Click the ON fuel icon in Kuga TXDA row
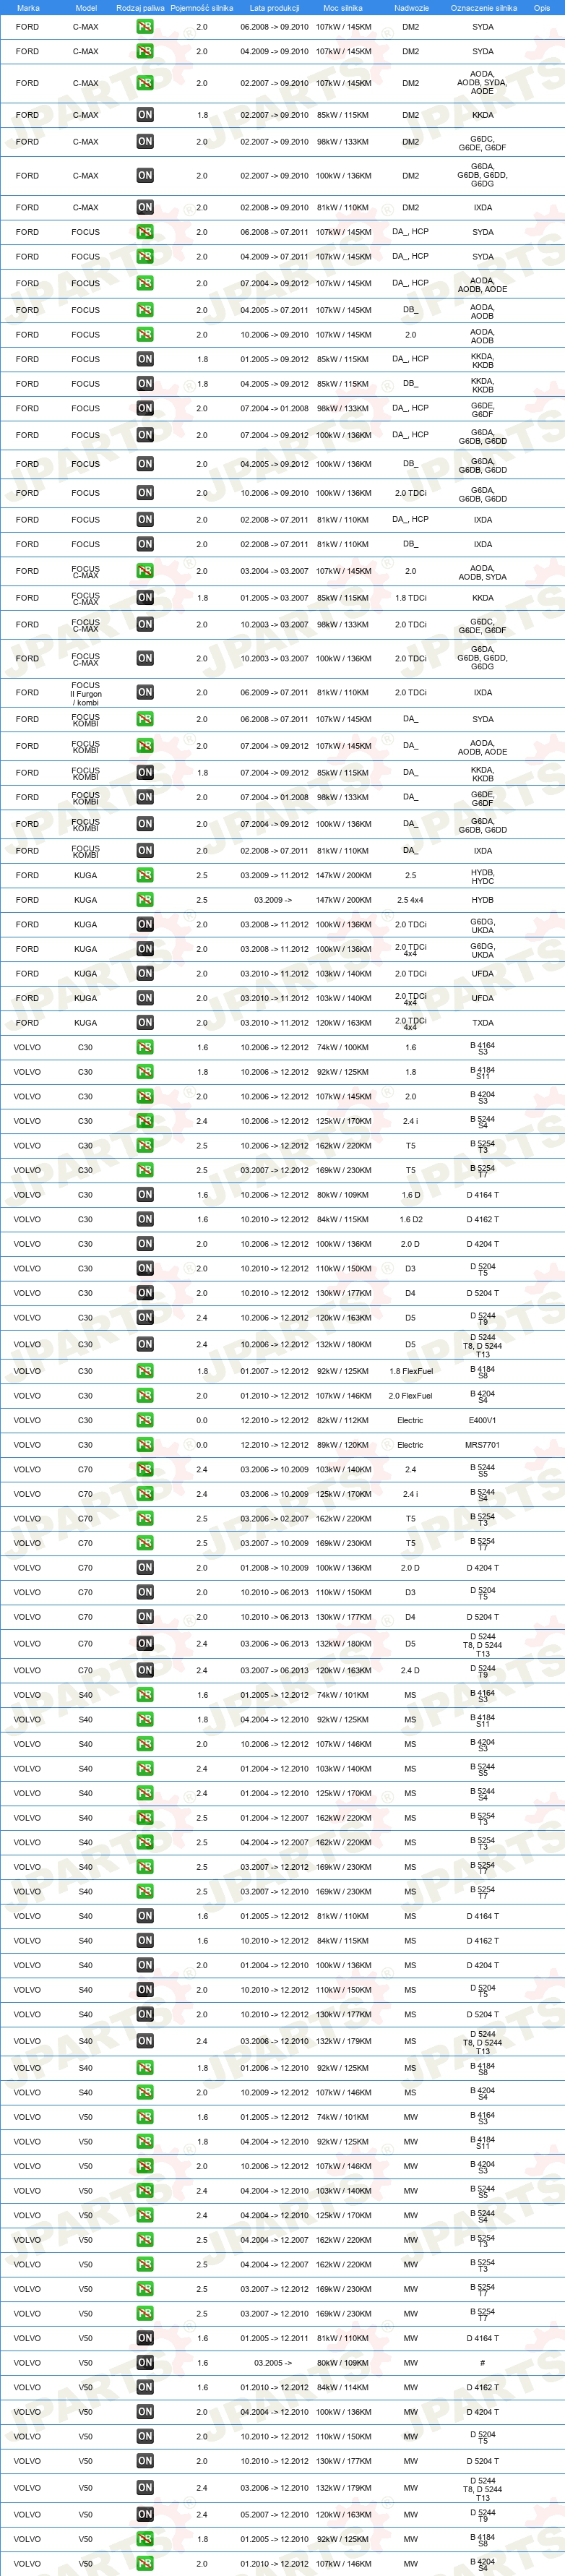The width and height of the screenshot is (565, 2576). pyautogui.click(x=145, y=1022)
